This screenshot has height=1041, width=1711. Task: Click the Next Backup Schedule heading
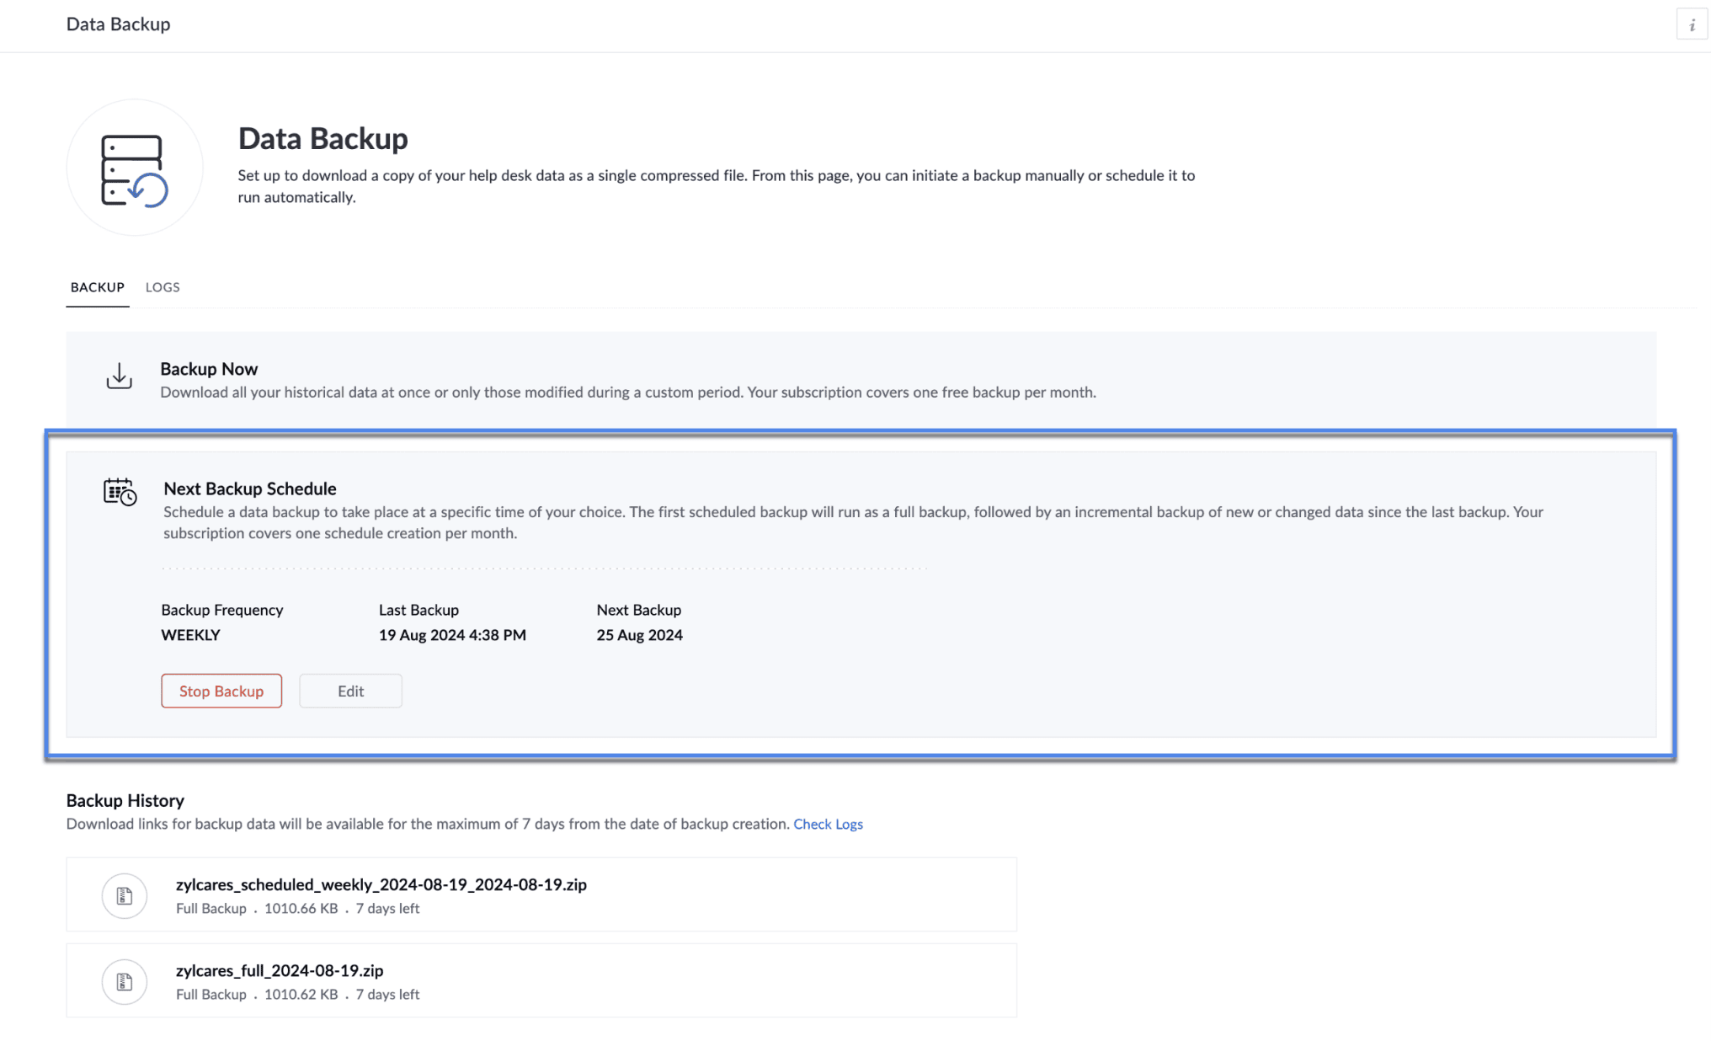[250, 488]
